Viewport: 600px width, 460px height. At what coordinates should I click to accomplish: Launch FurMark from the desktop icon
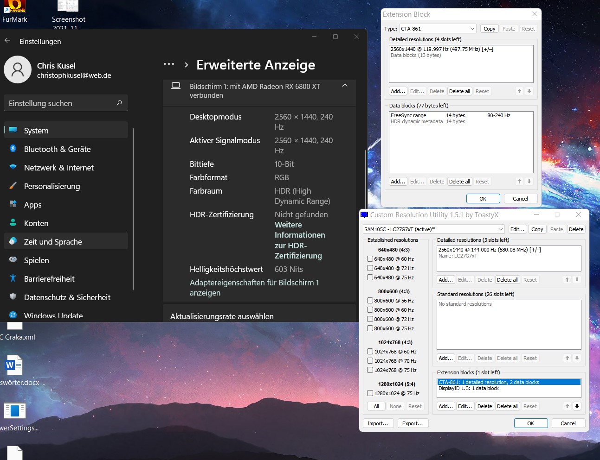coord(14,7)
